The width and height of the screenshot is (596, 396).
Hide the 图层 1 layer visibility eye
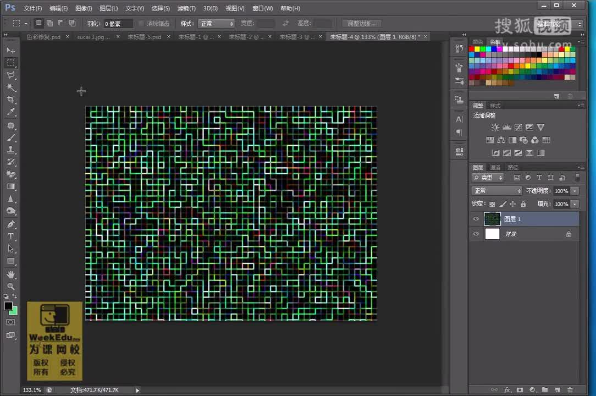click(x=476, y=219)
